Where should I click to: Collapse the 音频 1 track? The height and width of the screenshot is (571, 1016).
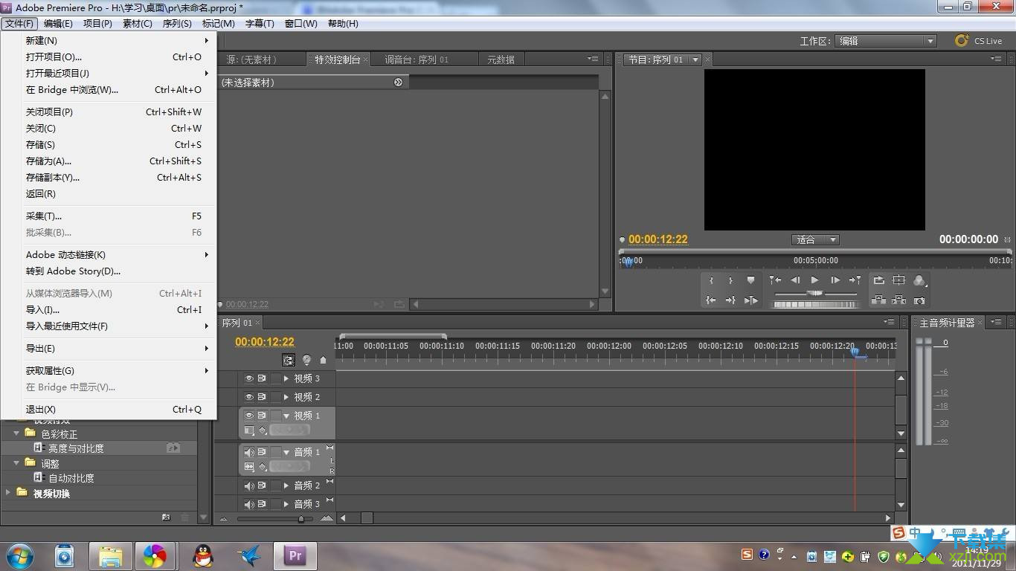(x=286, y=452)
